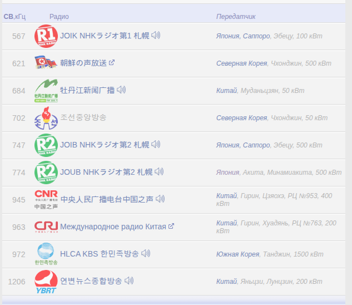Play the 연변뉴스종합방송 speaker icon

(129, 281)
